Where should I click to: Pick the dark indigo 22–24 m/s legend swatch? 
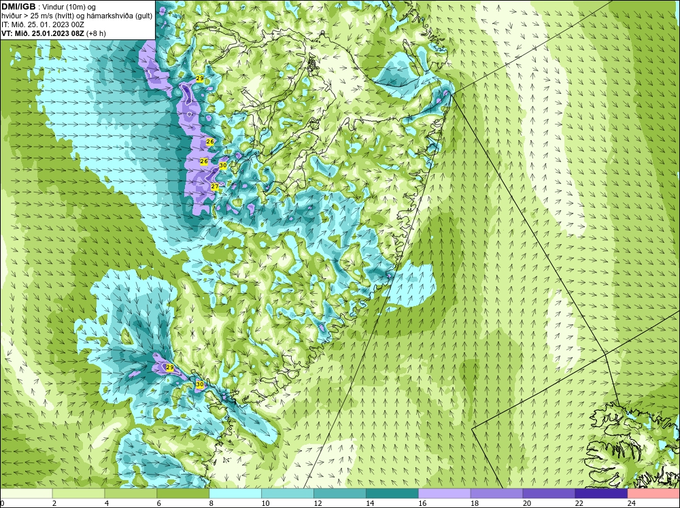(601, 494)
